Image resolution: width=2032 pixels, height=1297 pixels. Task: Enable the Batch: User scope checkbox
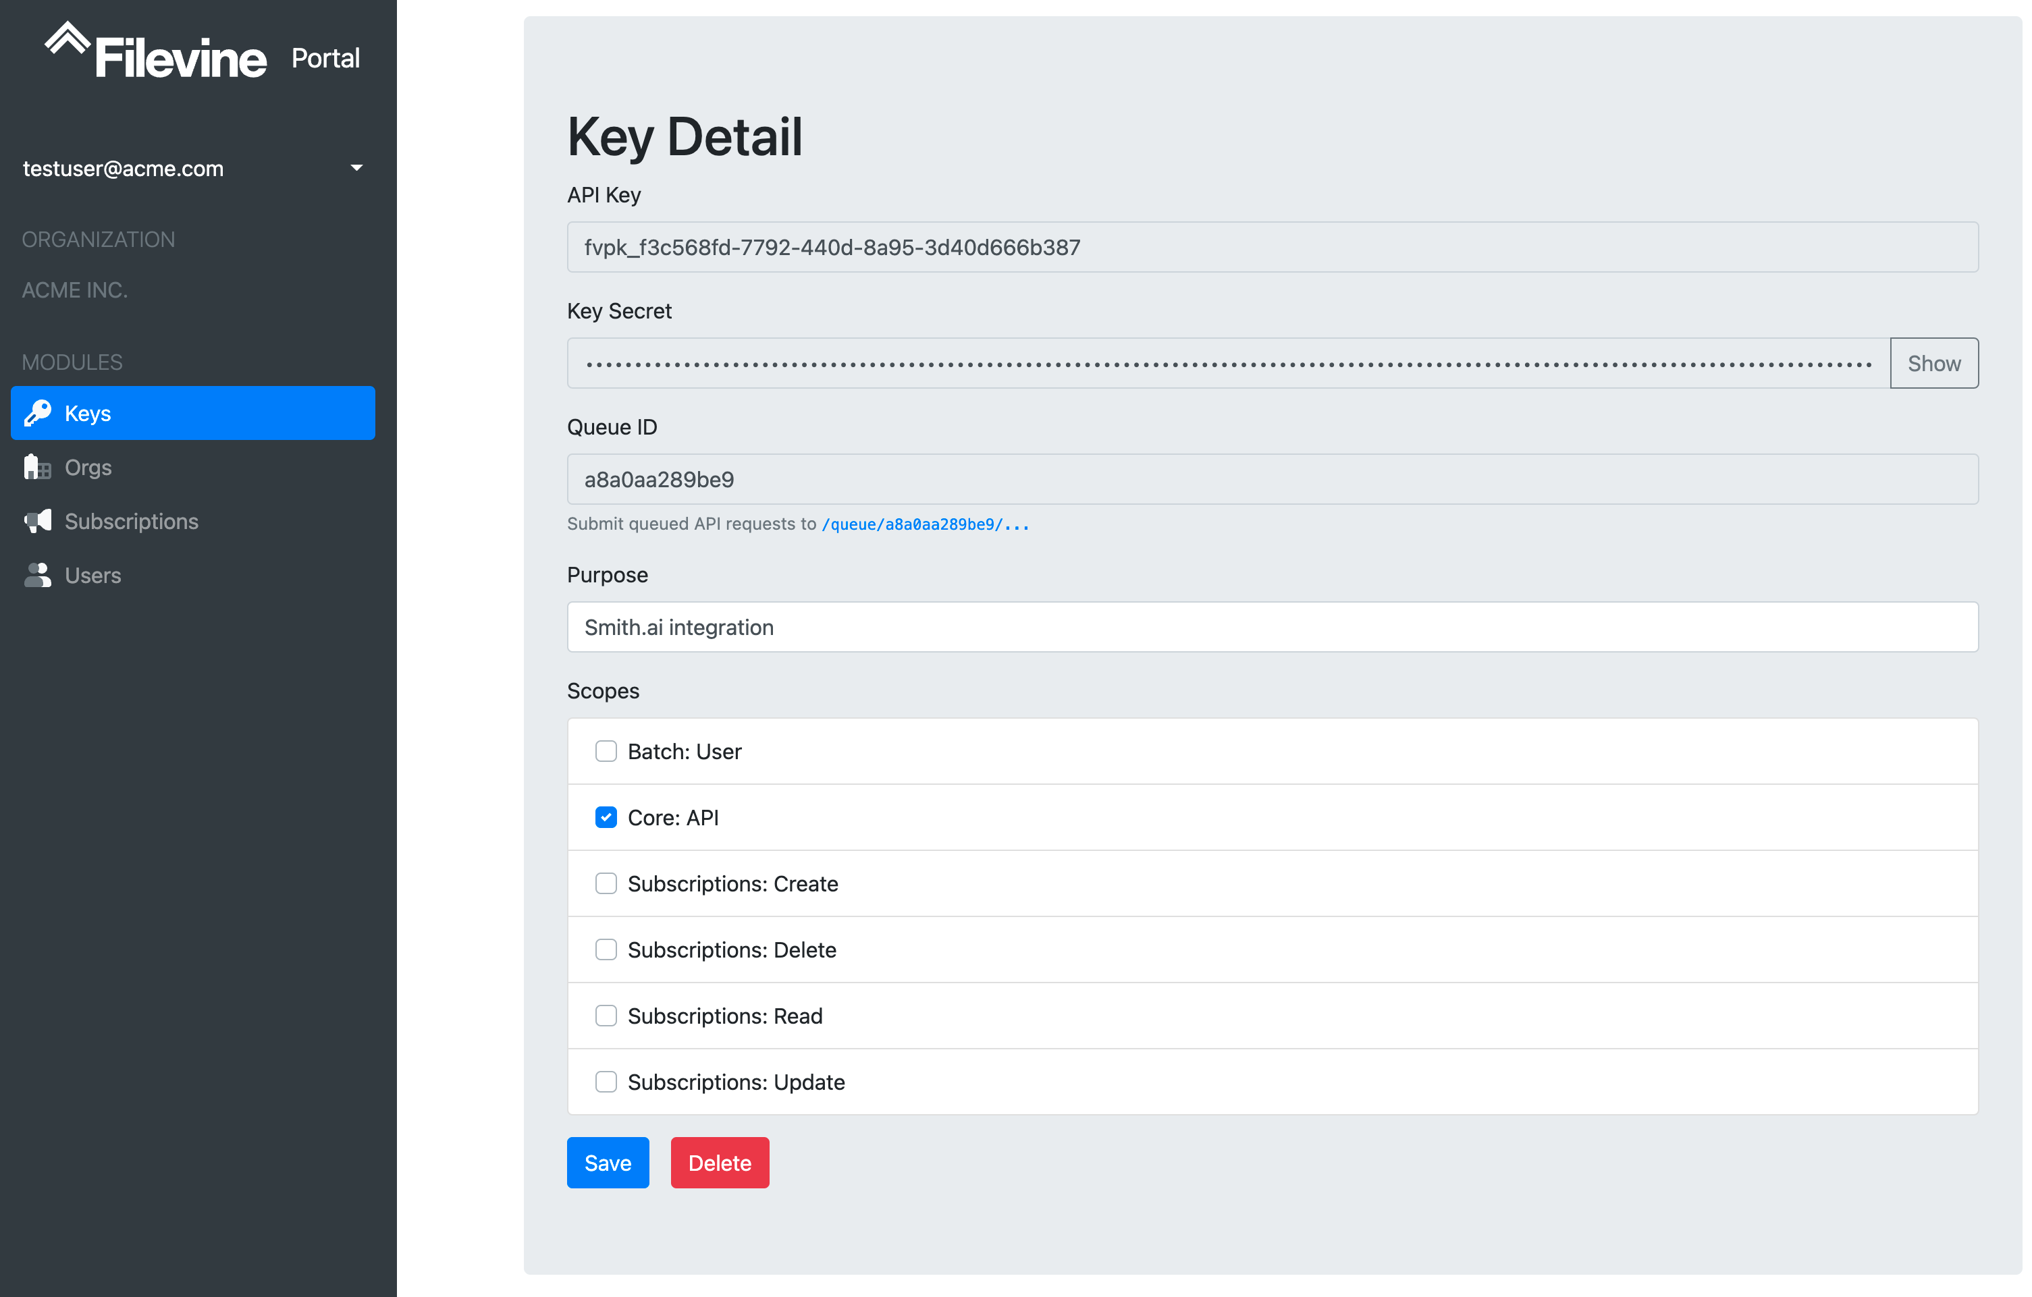pos(606,751)
